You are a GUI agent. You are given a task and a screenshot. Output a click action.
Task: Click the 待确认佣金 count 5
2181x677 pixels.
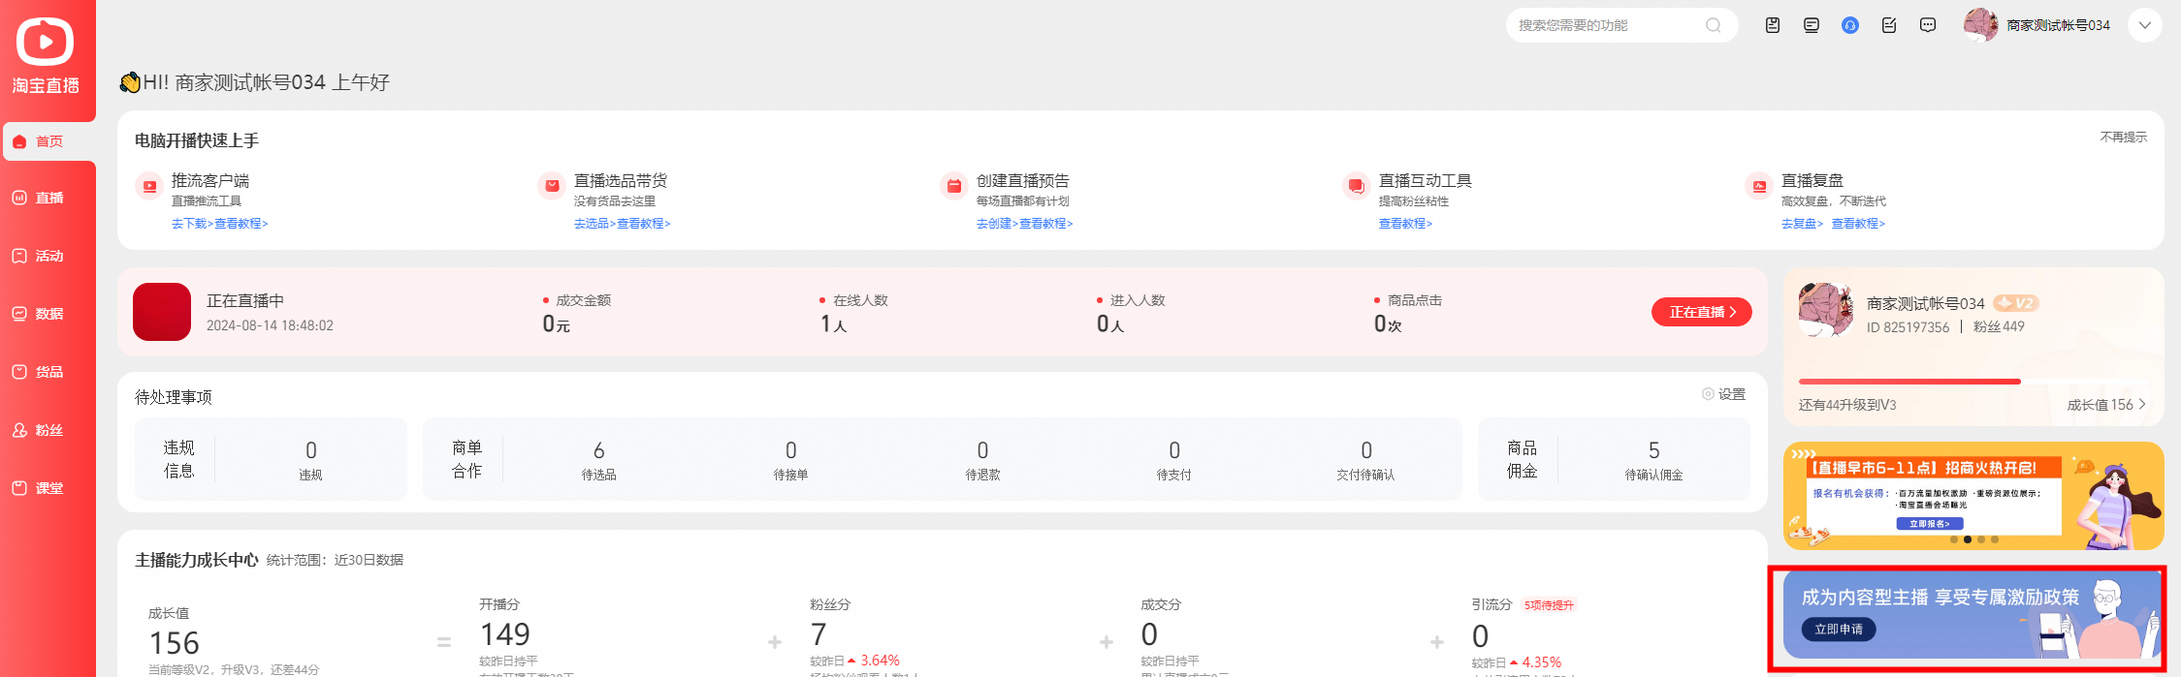[1654, 450]
